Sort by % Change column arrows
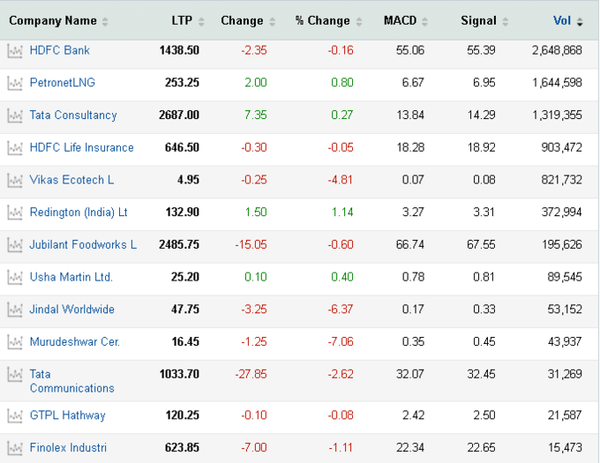 click(x=359, y=22)
